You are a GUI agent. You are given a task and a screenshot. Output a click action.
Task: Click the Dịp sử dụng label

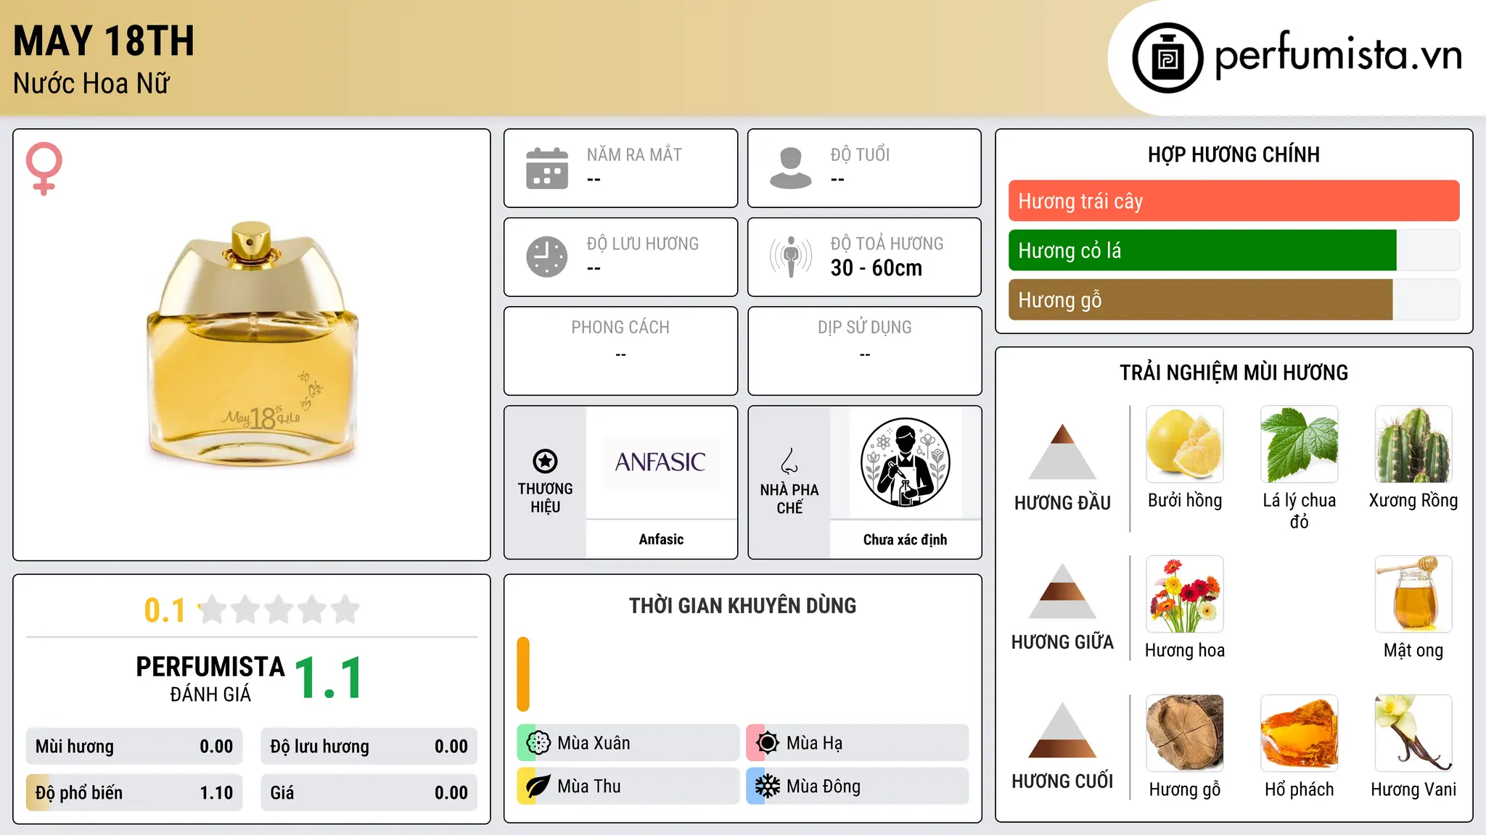864,328
